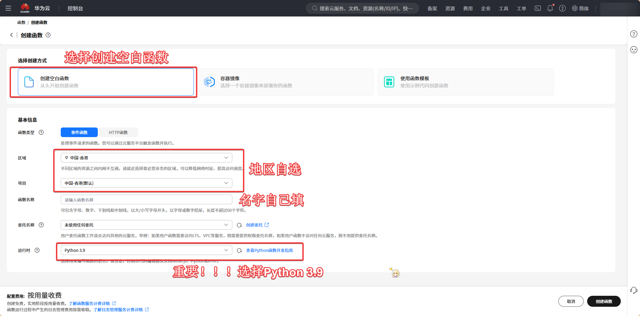
Task: Refresh the 委托名称 agency list
Action: pyautogui.click(x=240, y=225)
